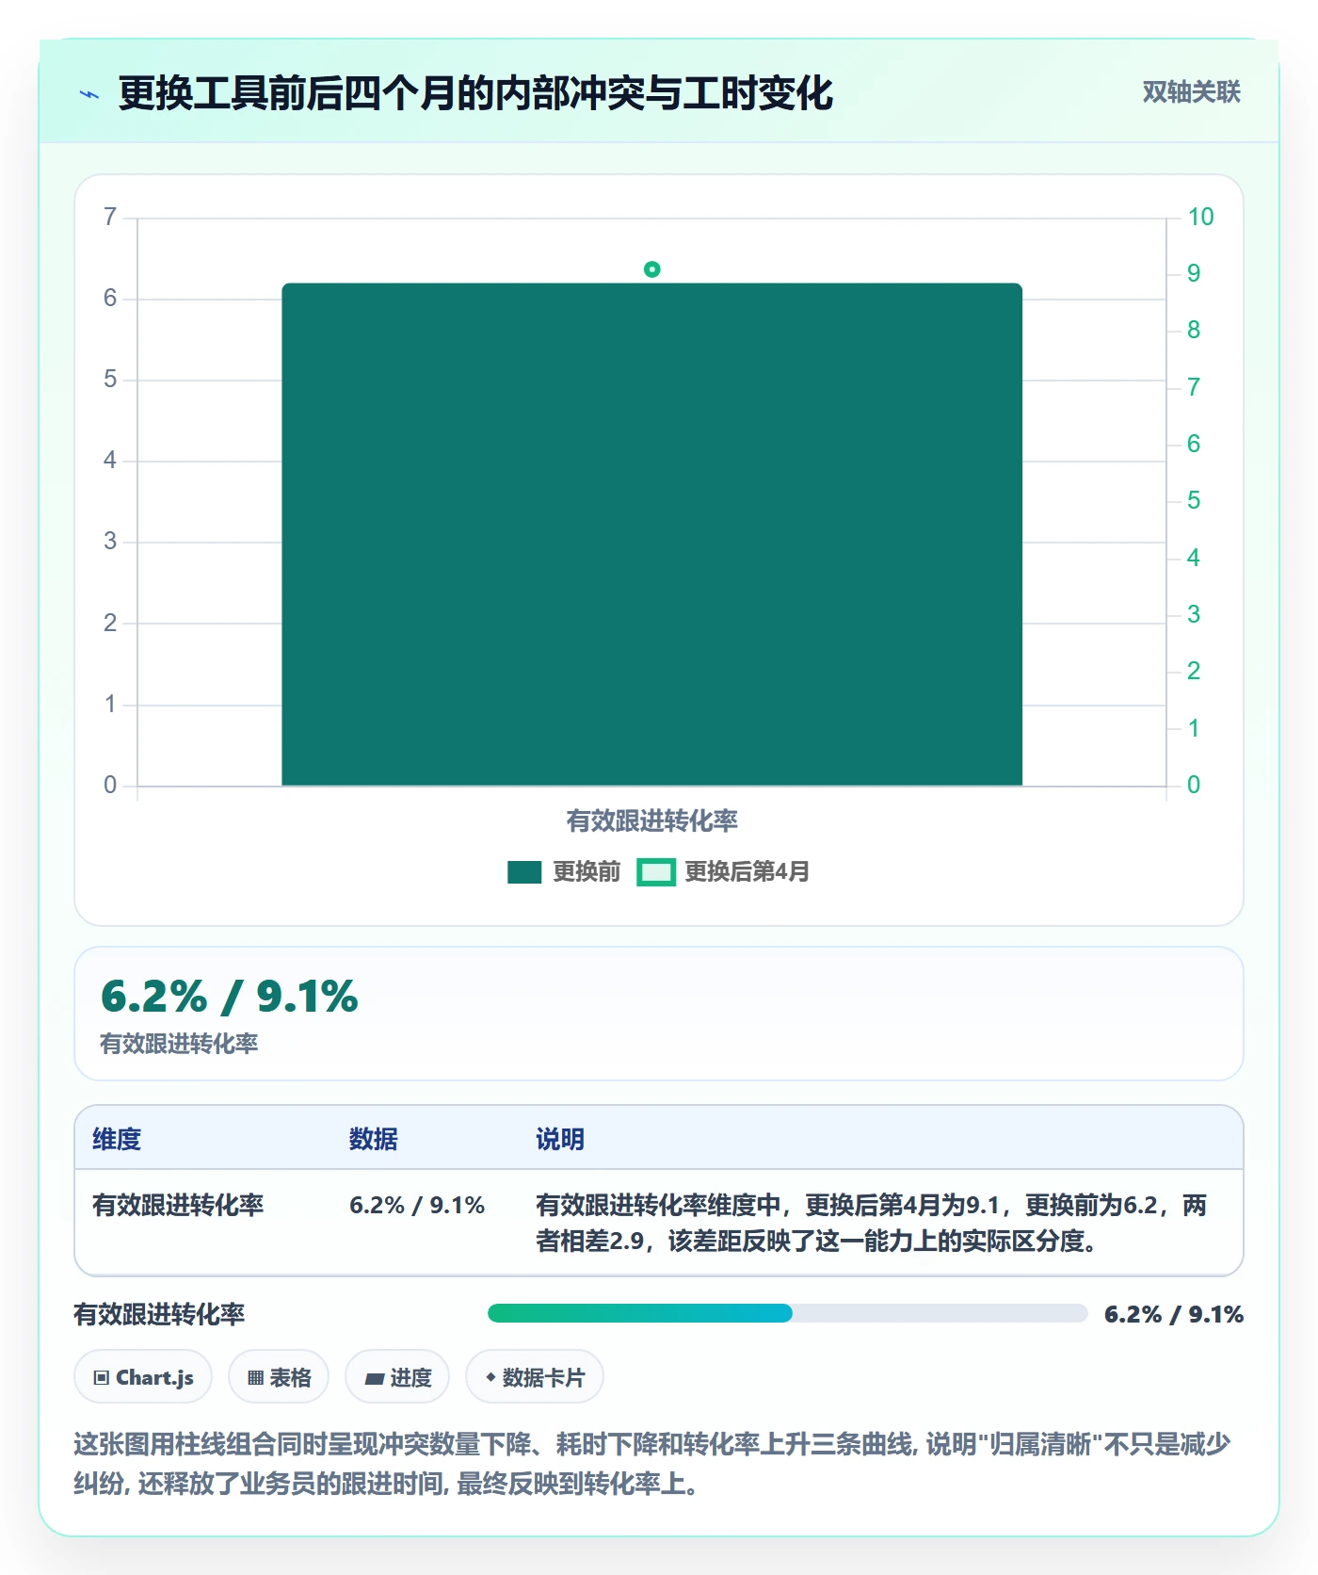Select the 表格 chip
This screenshot has height=1575, width=1318.
279,1377
